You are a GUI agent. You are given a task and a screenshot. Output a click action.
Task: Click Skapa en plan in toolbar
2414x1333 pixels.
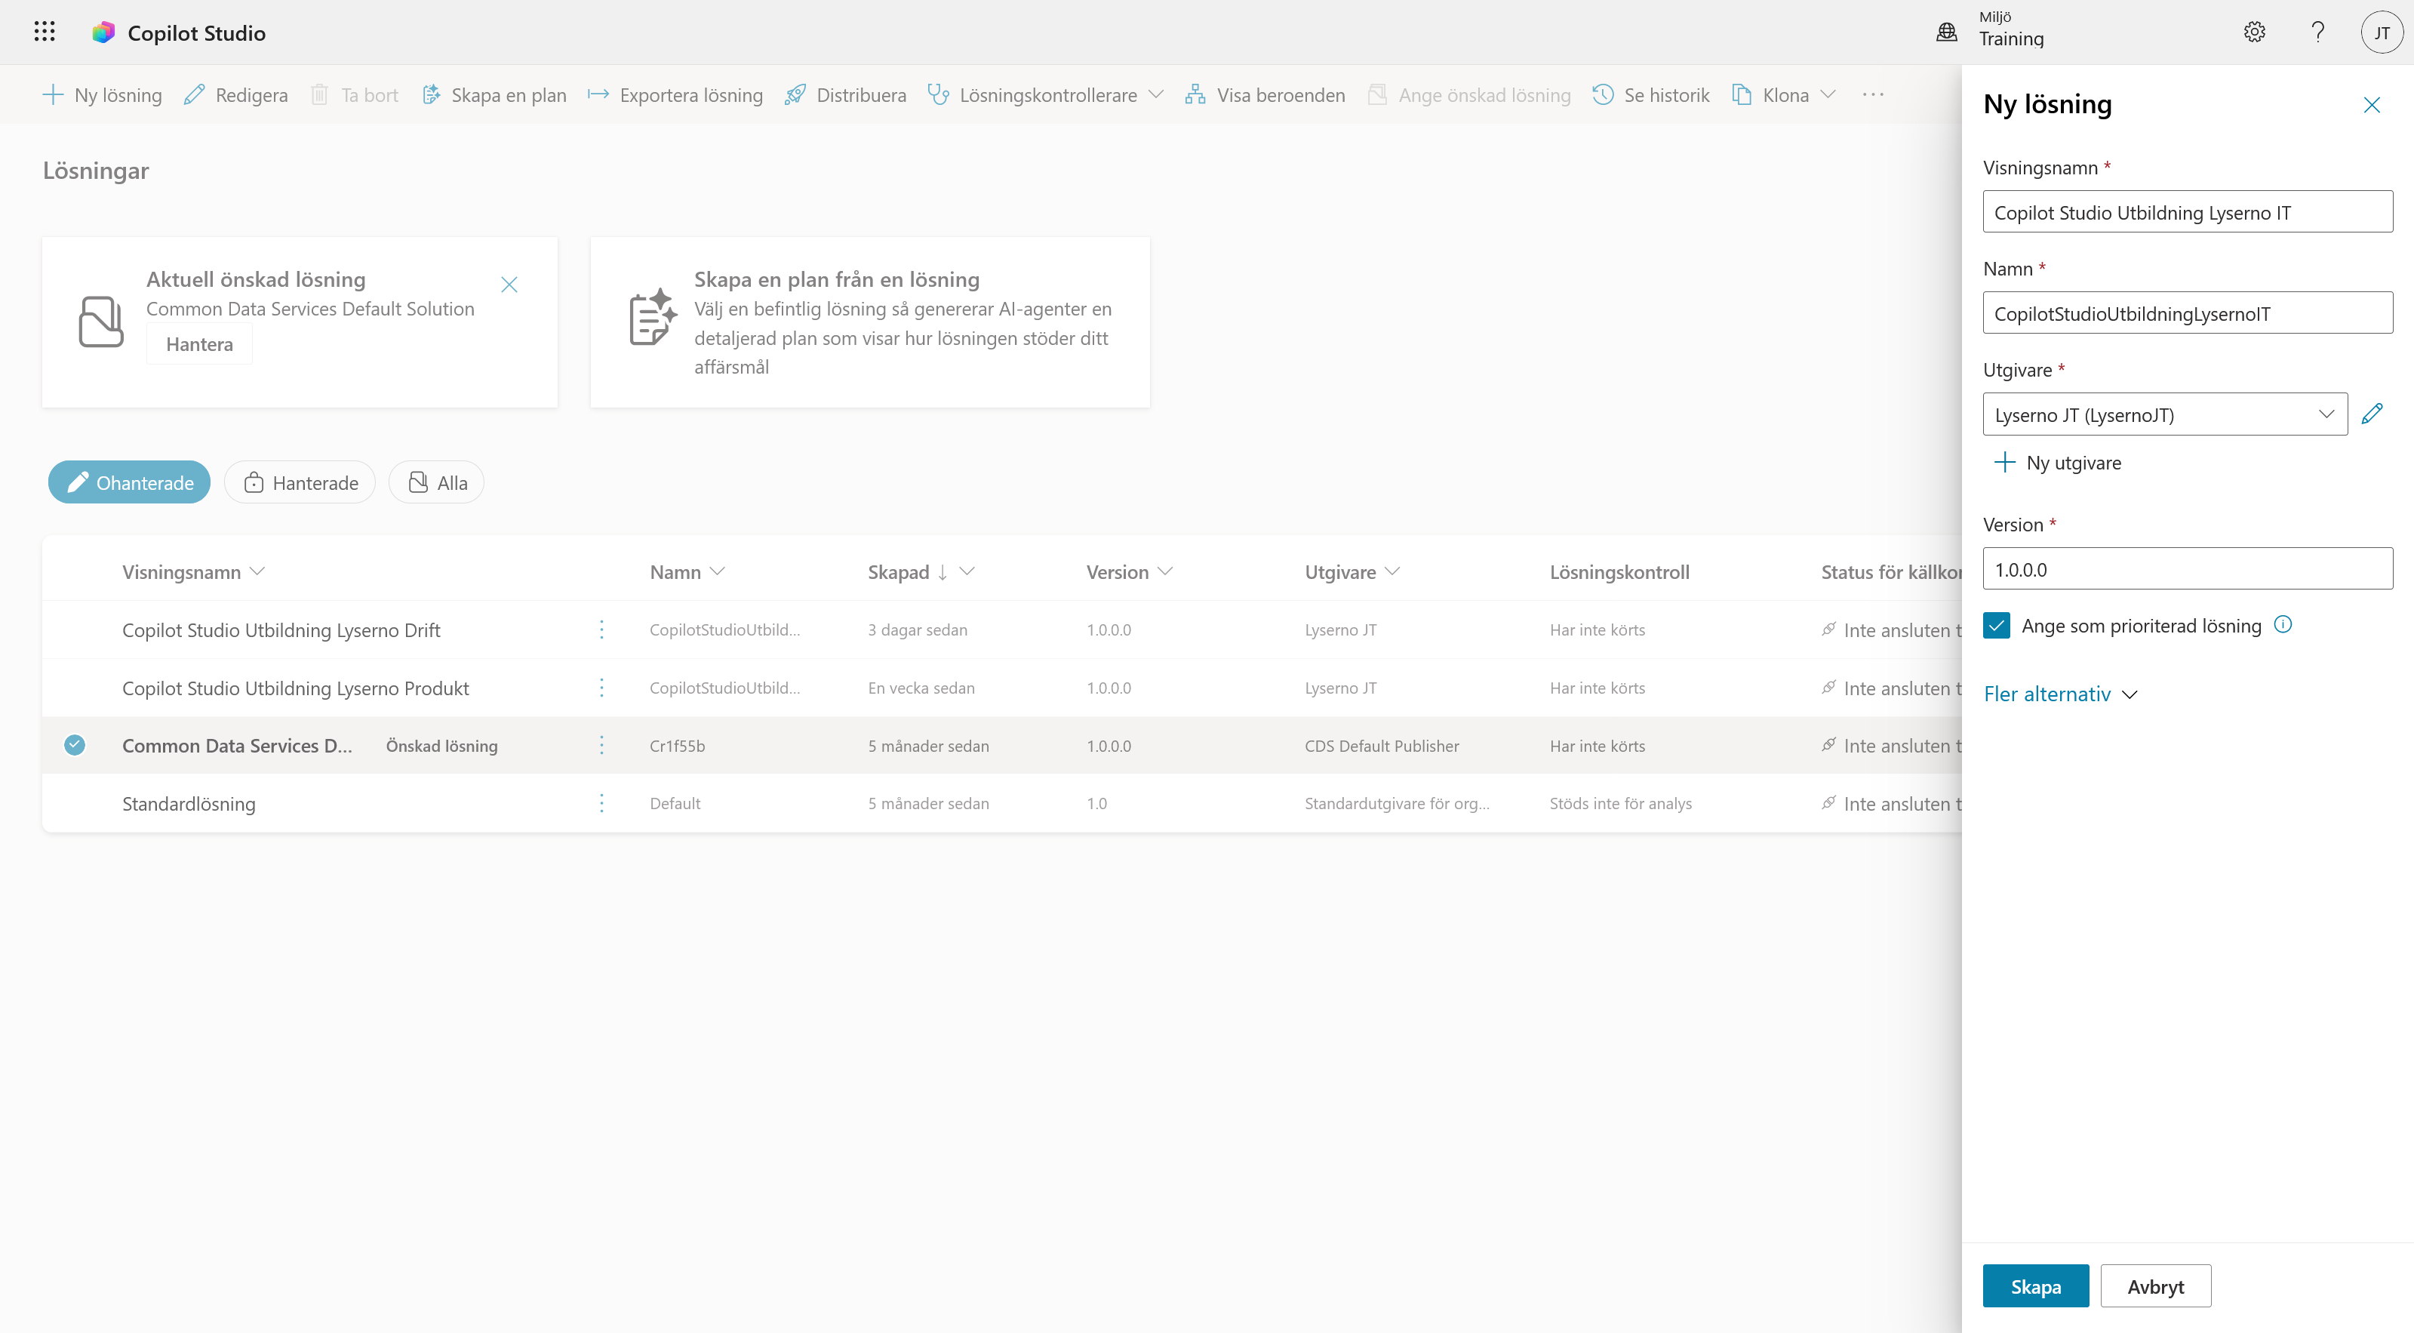[495, 94]
